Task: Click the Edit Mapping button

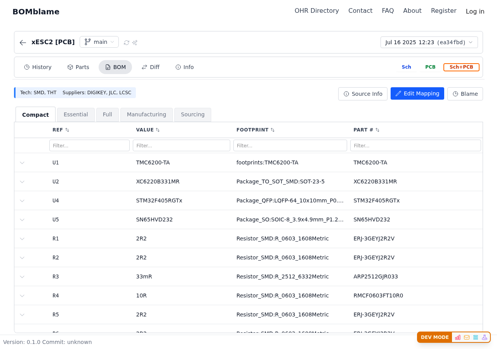Action: (417, 93)
